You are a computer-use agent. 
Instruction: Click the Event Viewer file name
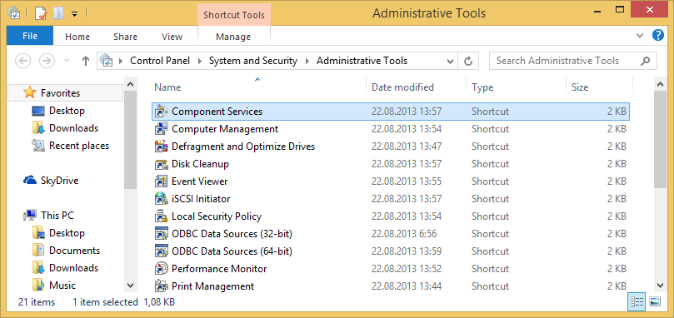(199, 181)
